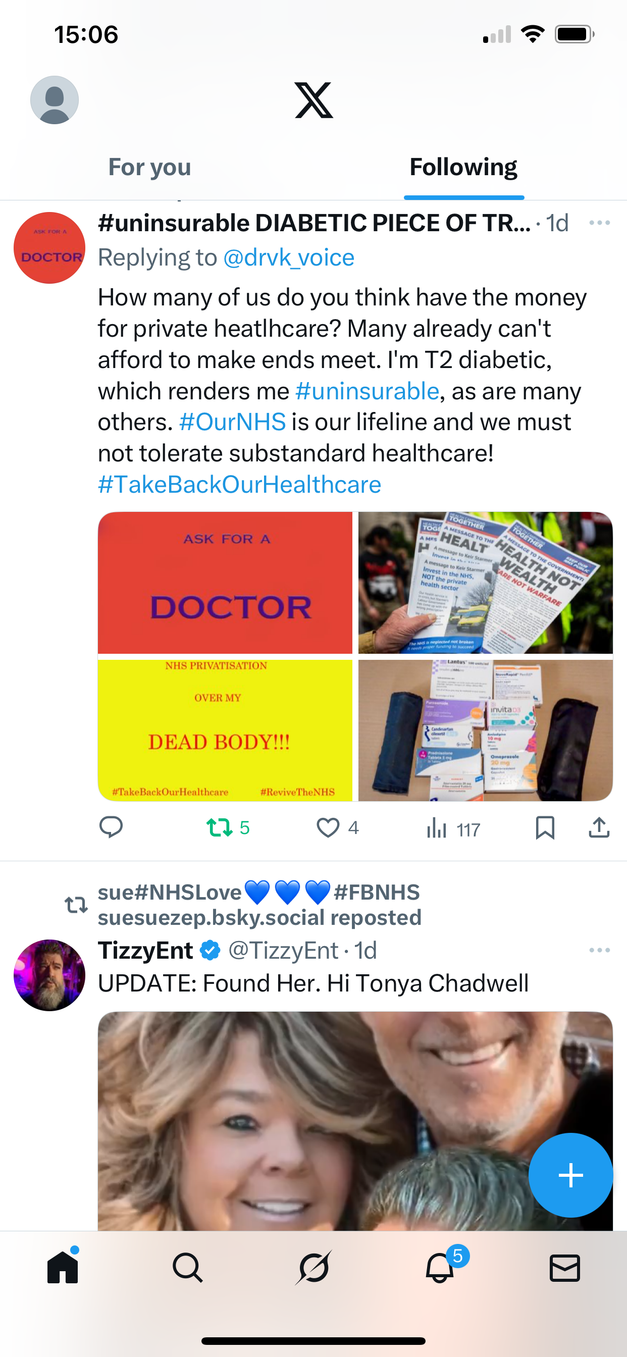The image size is (627, 1357).
Task: Bookmark the NHS healthcare tweet
Action: [545, 827]
